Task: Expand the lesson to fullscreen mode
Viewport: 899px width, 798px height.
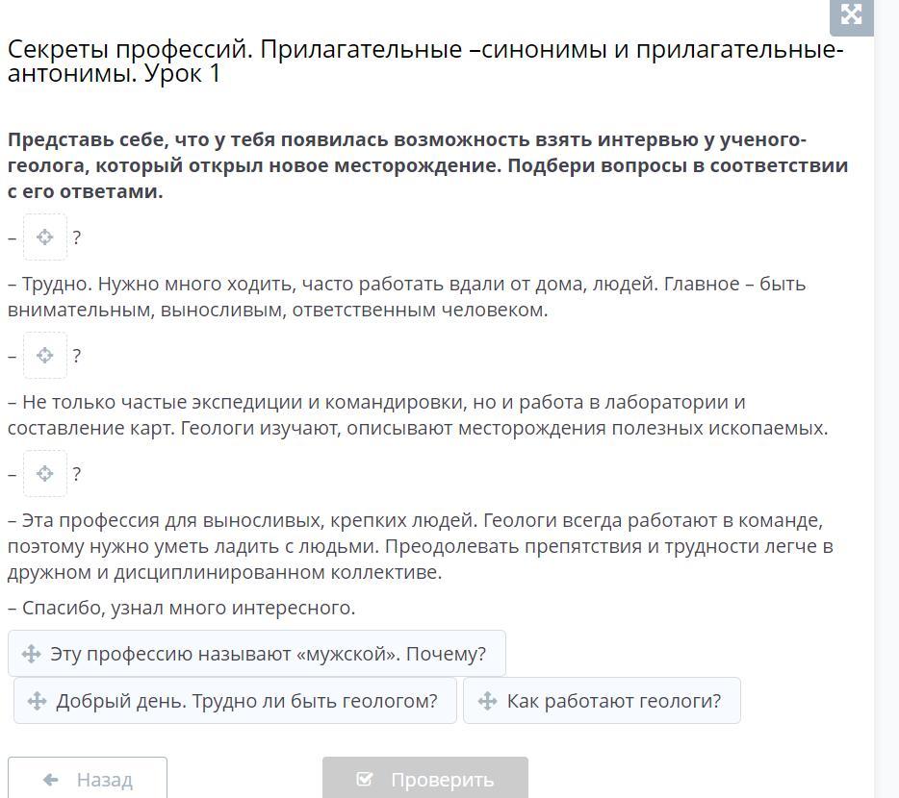Action: pos(852,14)
